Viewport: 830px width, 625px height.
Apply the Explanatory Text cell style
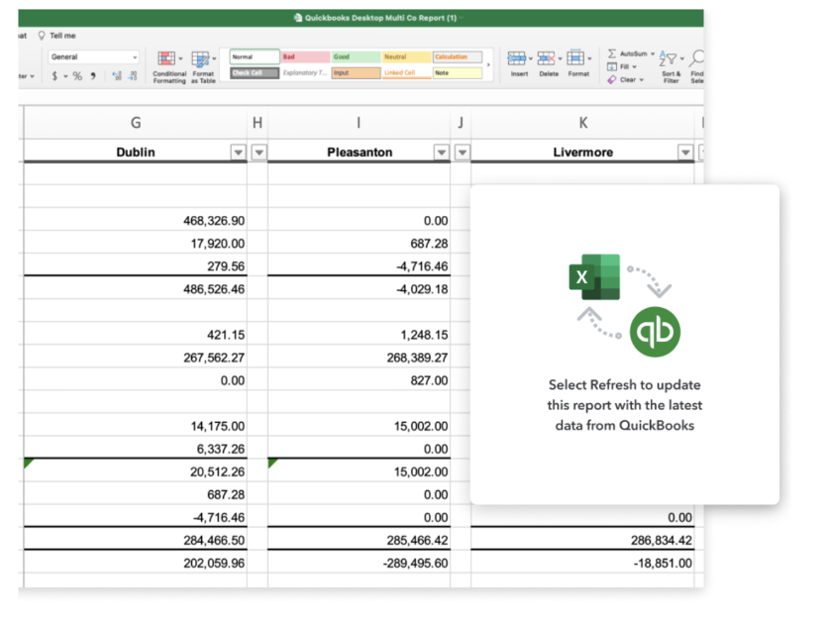tap(305, 73)
